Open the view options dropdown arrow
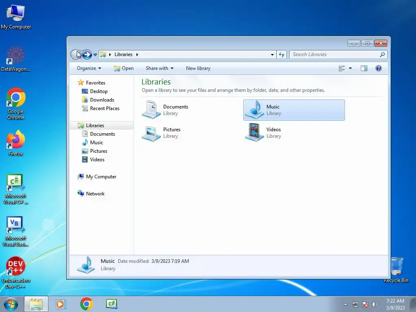This screenshot has height=312, width=416. 350,68
